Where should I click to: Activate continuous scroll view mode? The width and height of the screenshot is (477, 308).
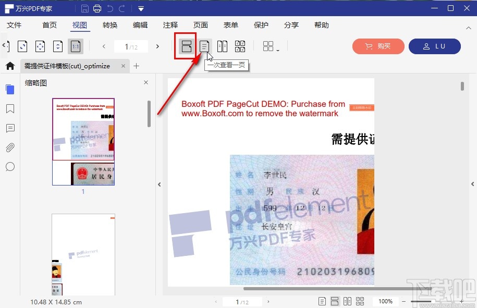coord(204,46)
